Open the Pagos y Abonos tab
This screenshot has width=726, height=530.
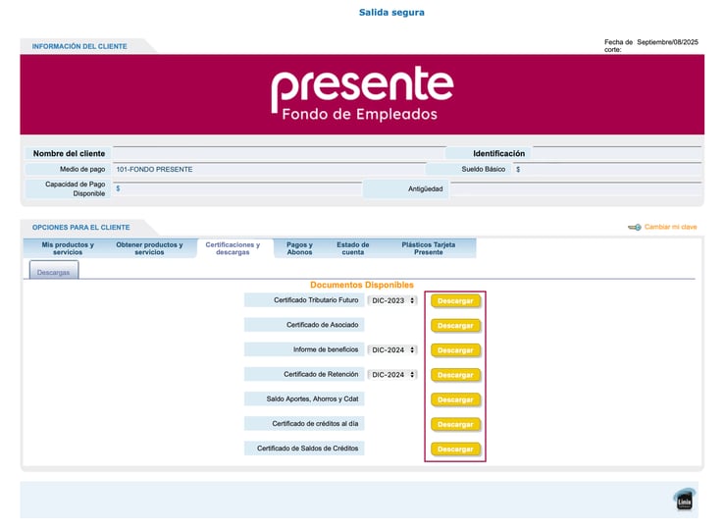[x=299, y=248]
